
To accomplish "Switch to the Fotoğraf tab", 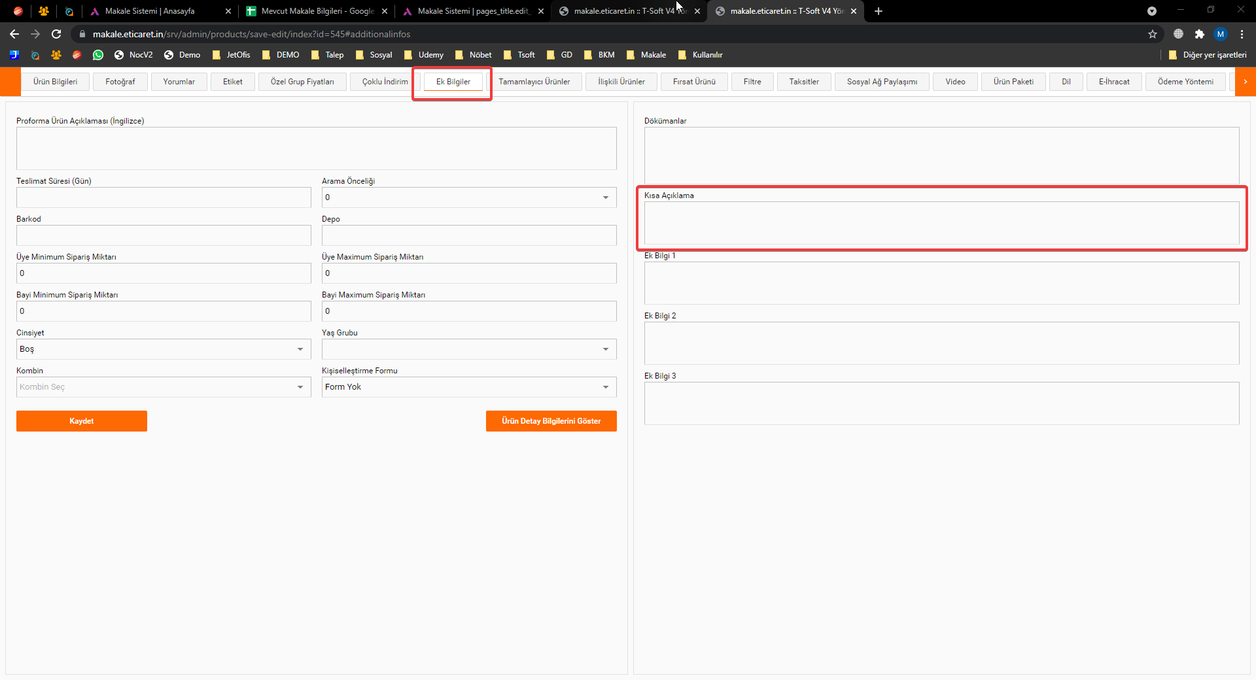I will 120,82.
